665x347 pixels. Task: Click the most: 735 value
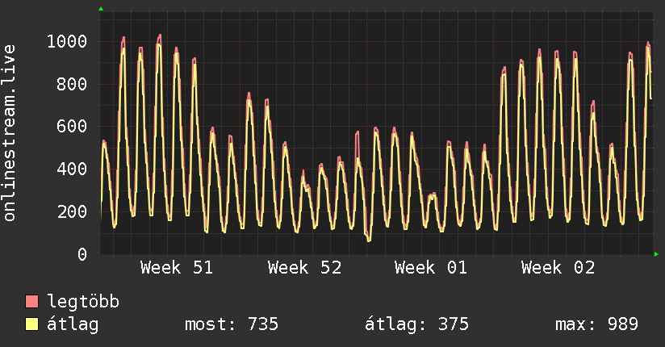(x=232, y=324)
